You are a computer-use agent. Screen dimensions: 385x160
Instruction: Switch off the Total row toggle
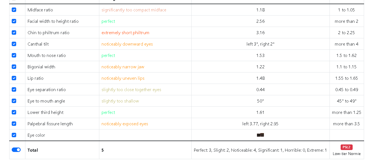coord(16,150)
